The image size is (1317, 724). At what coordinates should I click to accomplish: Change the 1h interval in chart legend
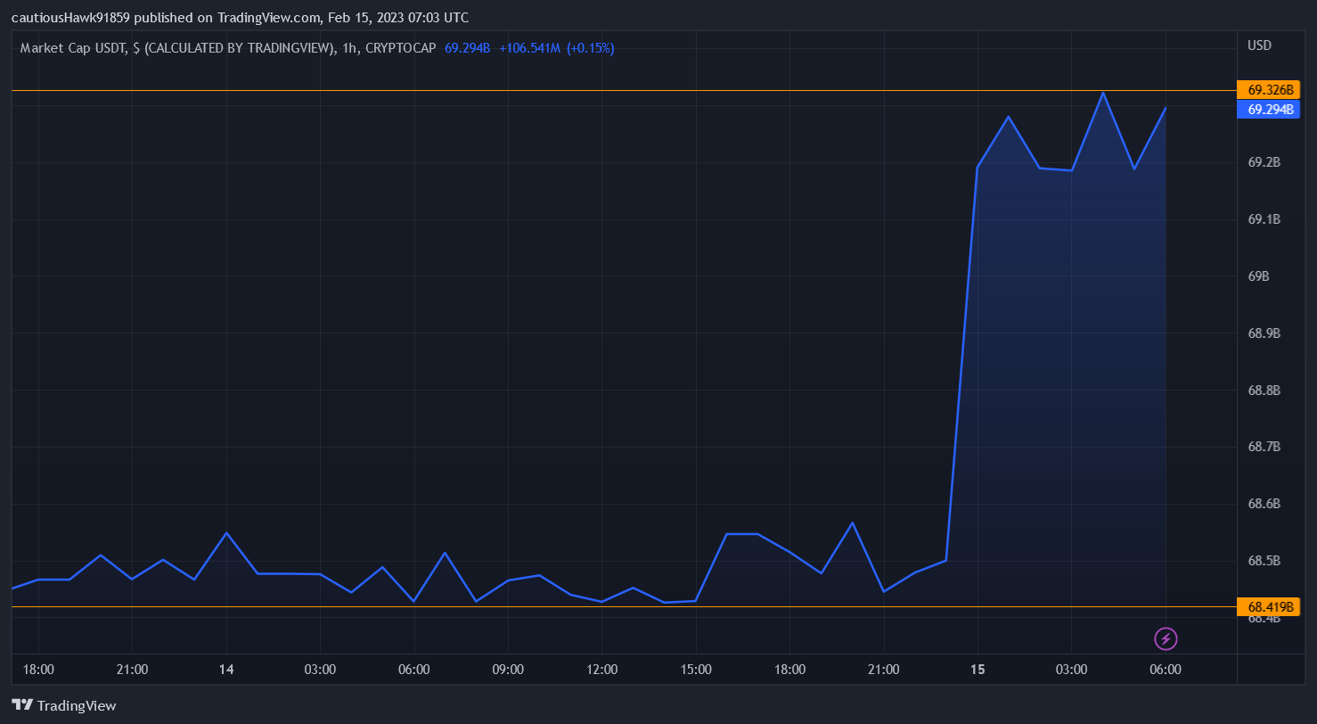[349, 48]
